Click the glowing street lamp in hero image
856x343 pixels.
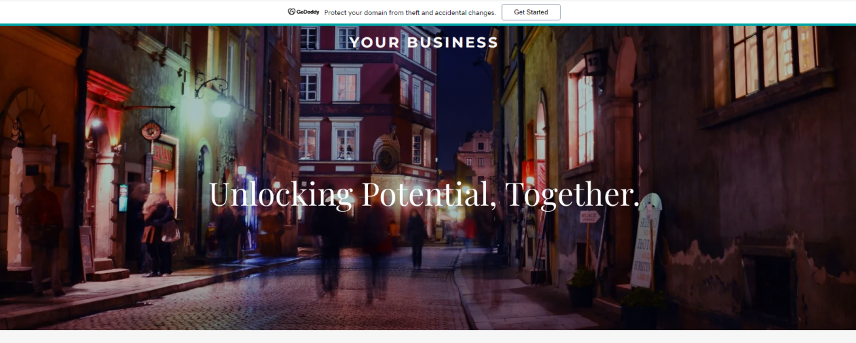pyautogui.click(x=221, y=105)
